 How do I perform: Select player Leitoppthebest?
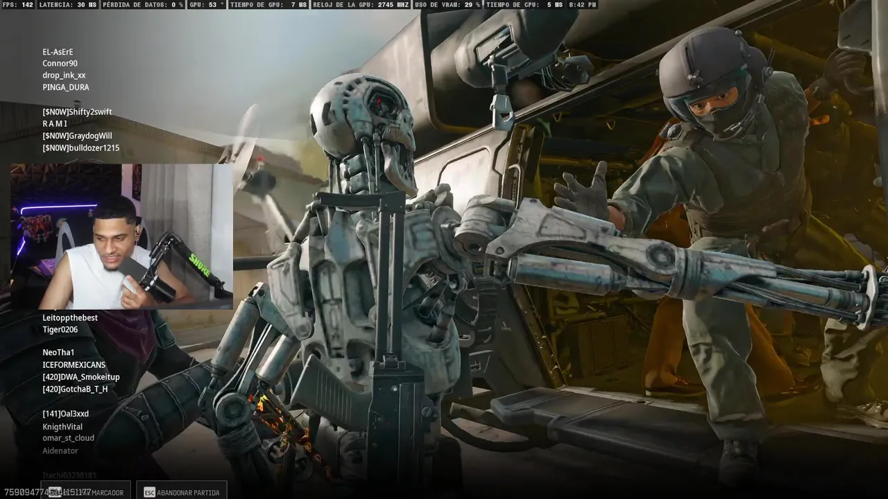click(x=70, y=318)
